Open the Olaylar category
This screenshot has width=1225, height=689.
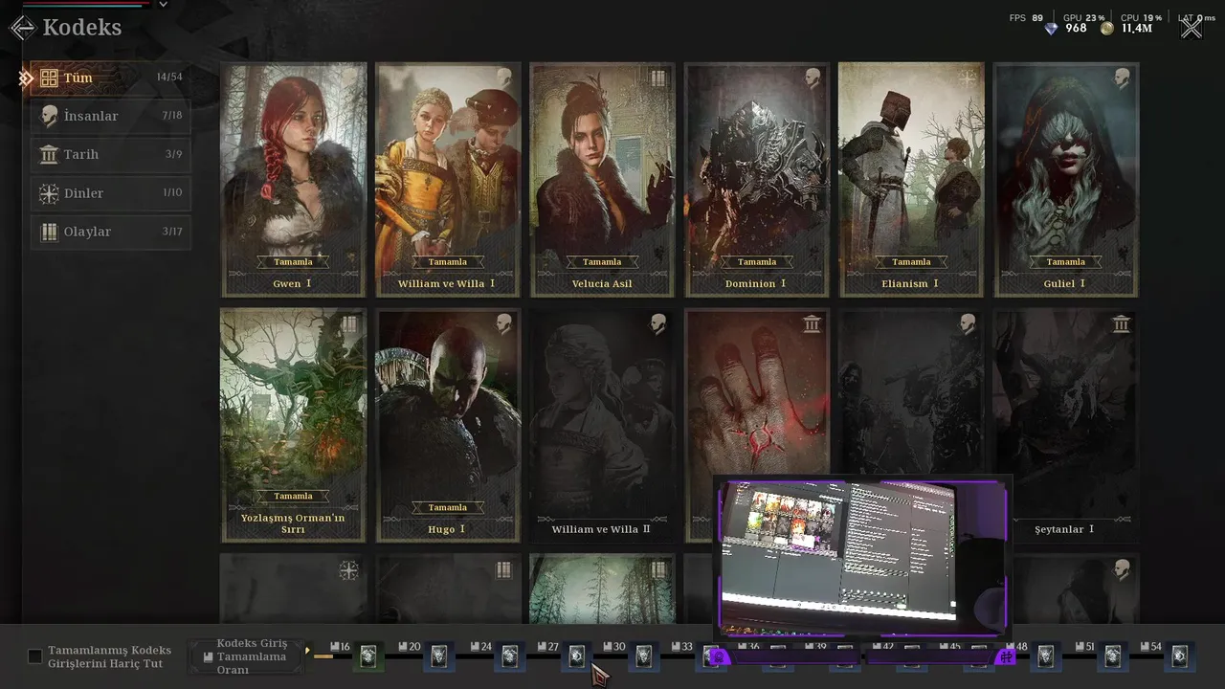(110, 232)
